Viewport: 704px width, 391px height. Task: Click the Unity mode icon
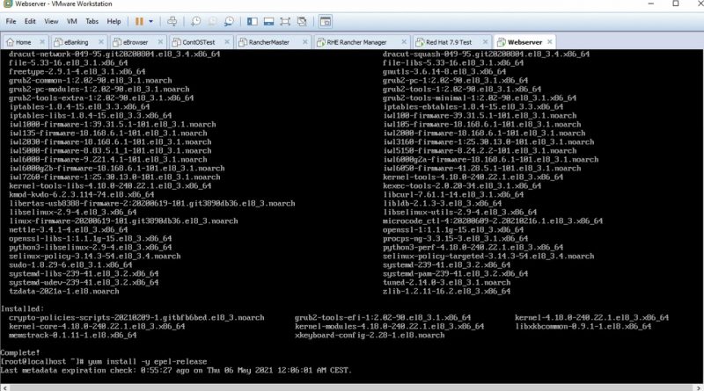coord(302,21)
